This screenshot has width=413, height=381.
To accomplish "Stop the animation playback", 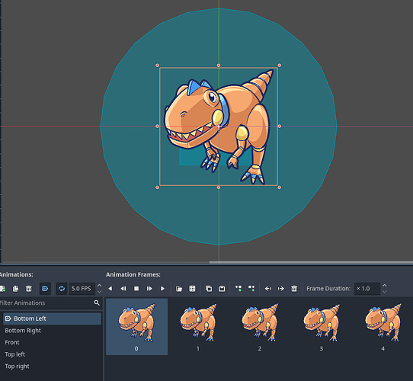I will point(136,289).
